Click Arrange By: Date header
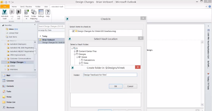212x111 pixels. click(45, 30)
